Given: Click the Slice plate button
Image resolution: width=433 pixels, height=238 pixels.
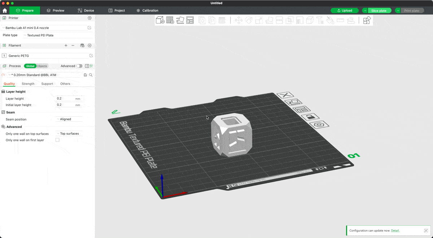Looking at the screenshot, I should click(379, 10).
